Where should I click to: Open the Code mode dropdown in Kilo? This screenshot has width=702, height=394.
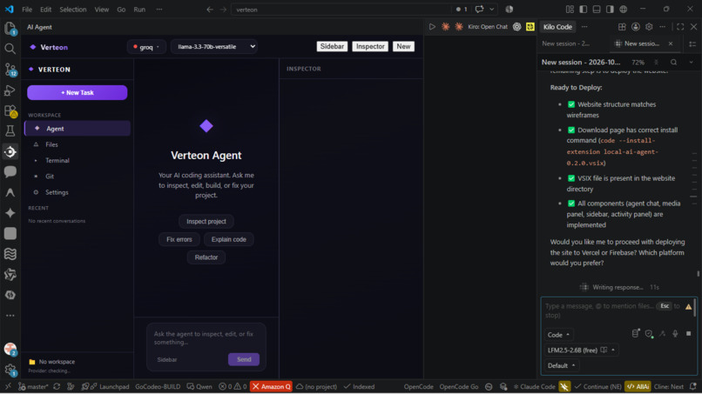pyautogui.click(x=557, y=335)
